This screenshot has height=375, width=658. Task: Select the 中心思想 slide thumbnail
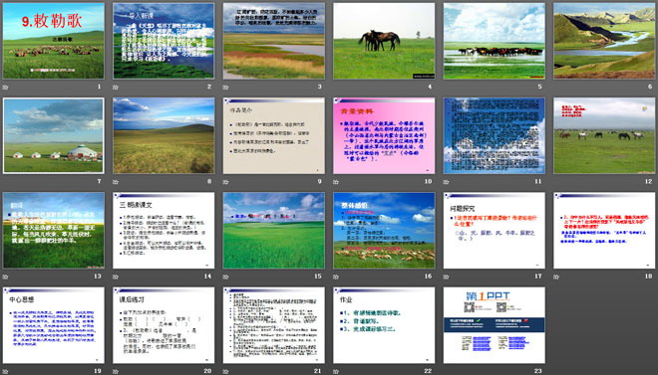(53, 325)
